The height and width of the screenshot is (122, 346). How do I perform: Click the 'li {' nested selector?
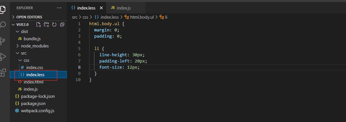click(x=99, y=48)
